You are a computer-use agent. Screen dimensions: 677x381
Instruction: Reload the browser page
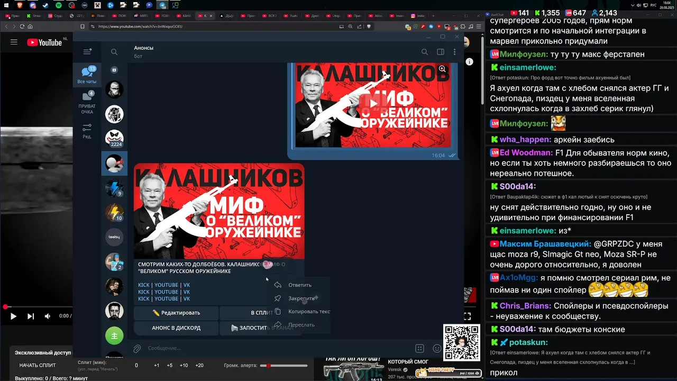click(22, 26)
